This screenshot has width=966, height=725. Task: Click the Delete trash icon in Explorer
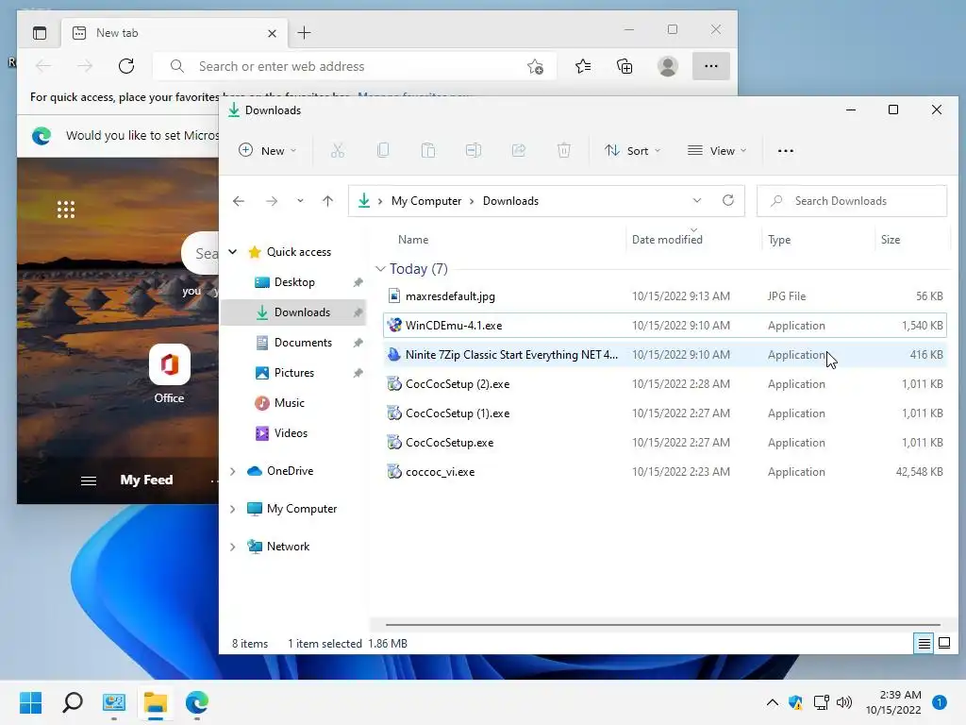[564, 150]
